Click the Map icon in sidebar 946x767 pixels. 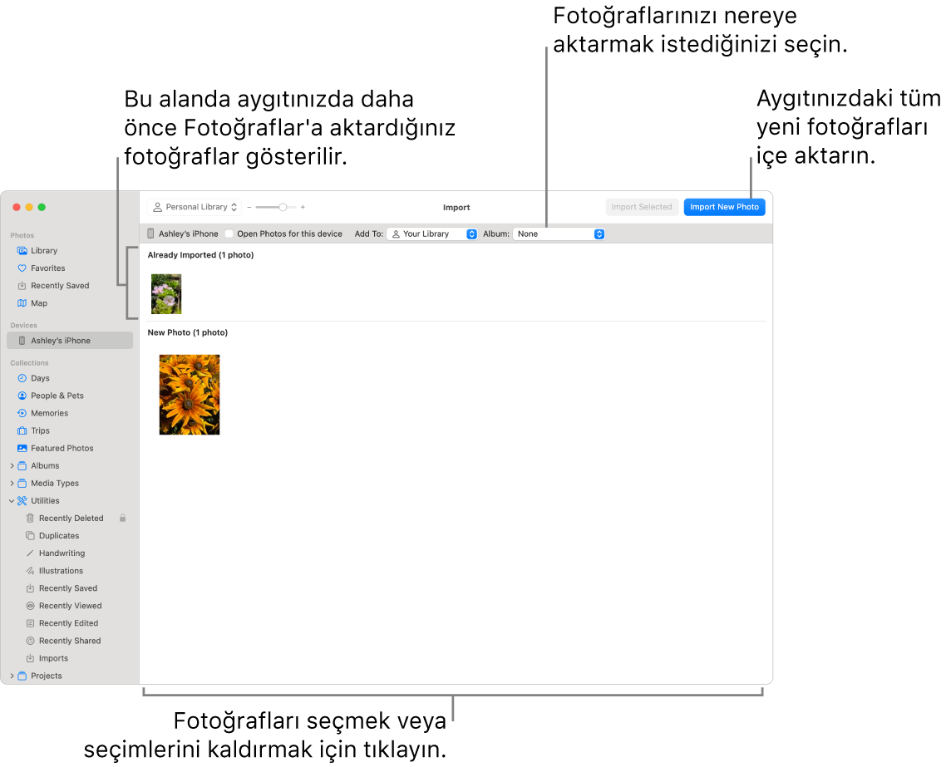22,303
